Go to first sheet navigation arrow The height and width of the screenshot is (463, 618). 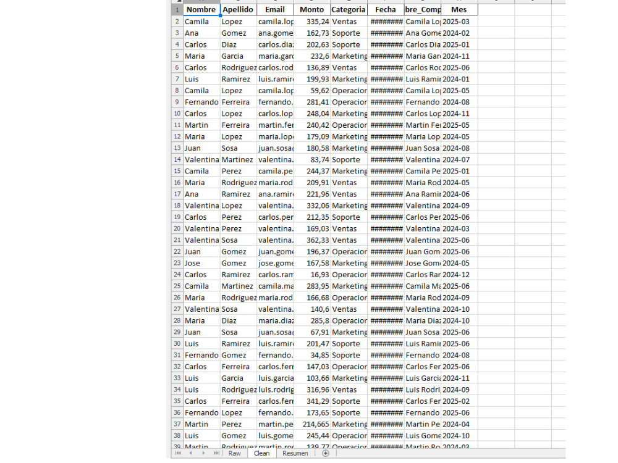[x=178, y=453]
